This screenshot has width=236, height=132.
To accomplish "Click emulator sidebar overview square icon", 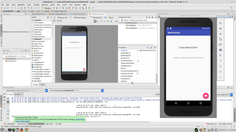I will click(x=220, y=71).
